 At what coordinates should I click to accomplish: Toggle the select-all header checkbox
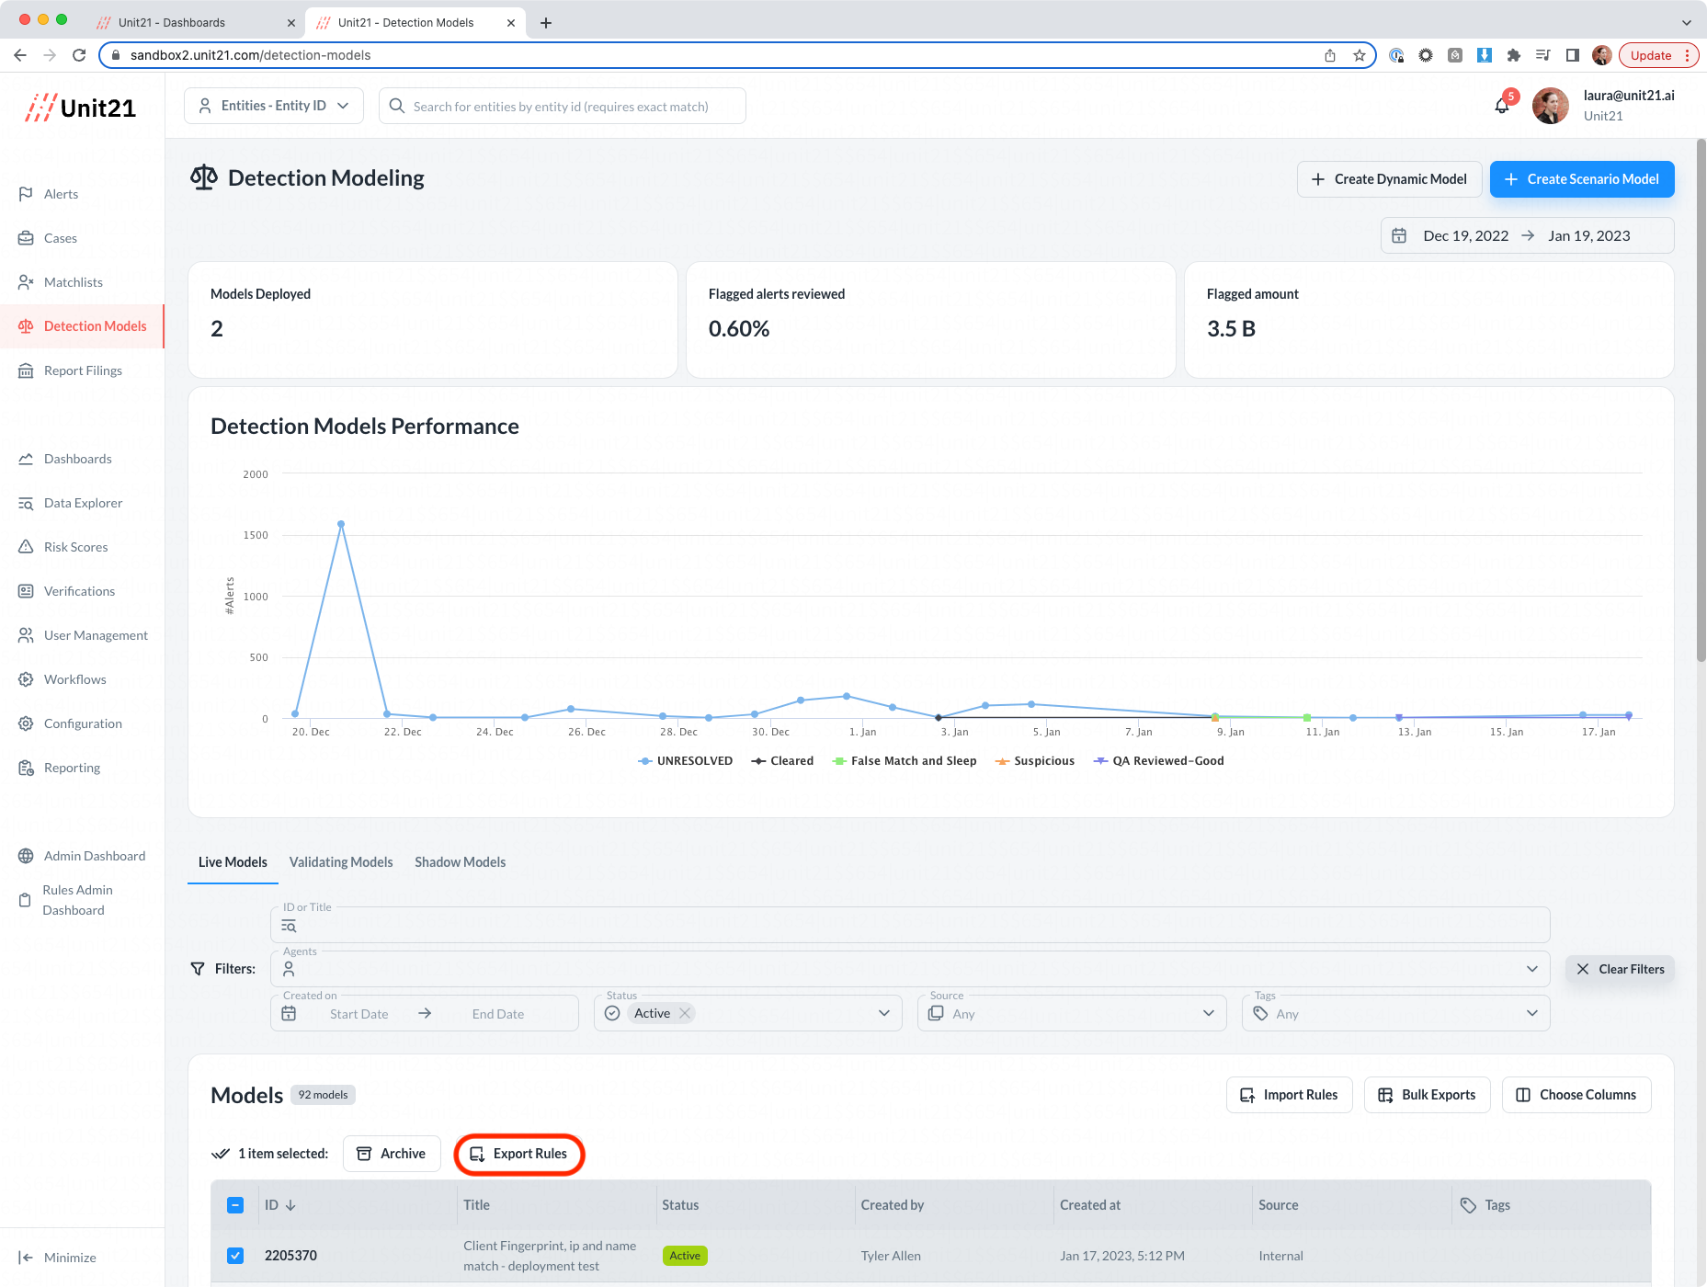tap(235, 1205)
